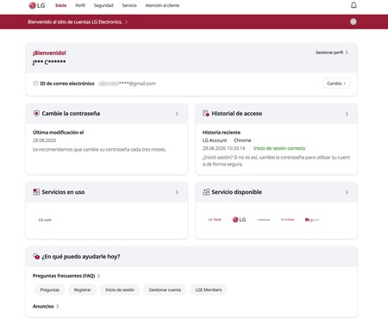Click the Servicio disponible icon
Image resolution: width=388 pixels, height=324 pixels.
(206, 192)
